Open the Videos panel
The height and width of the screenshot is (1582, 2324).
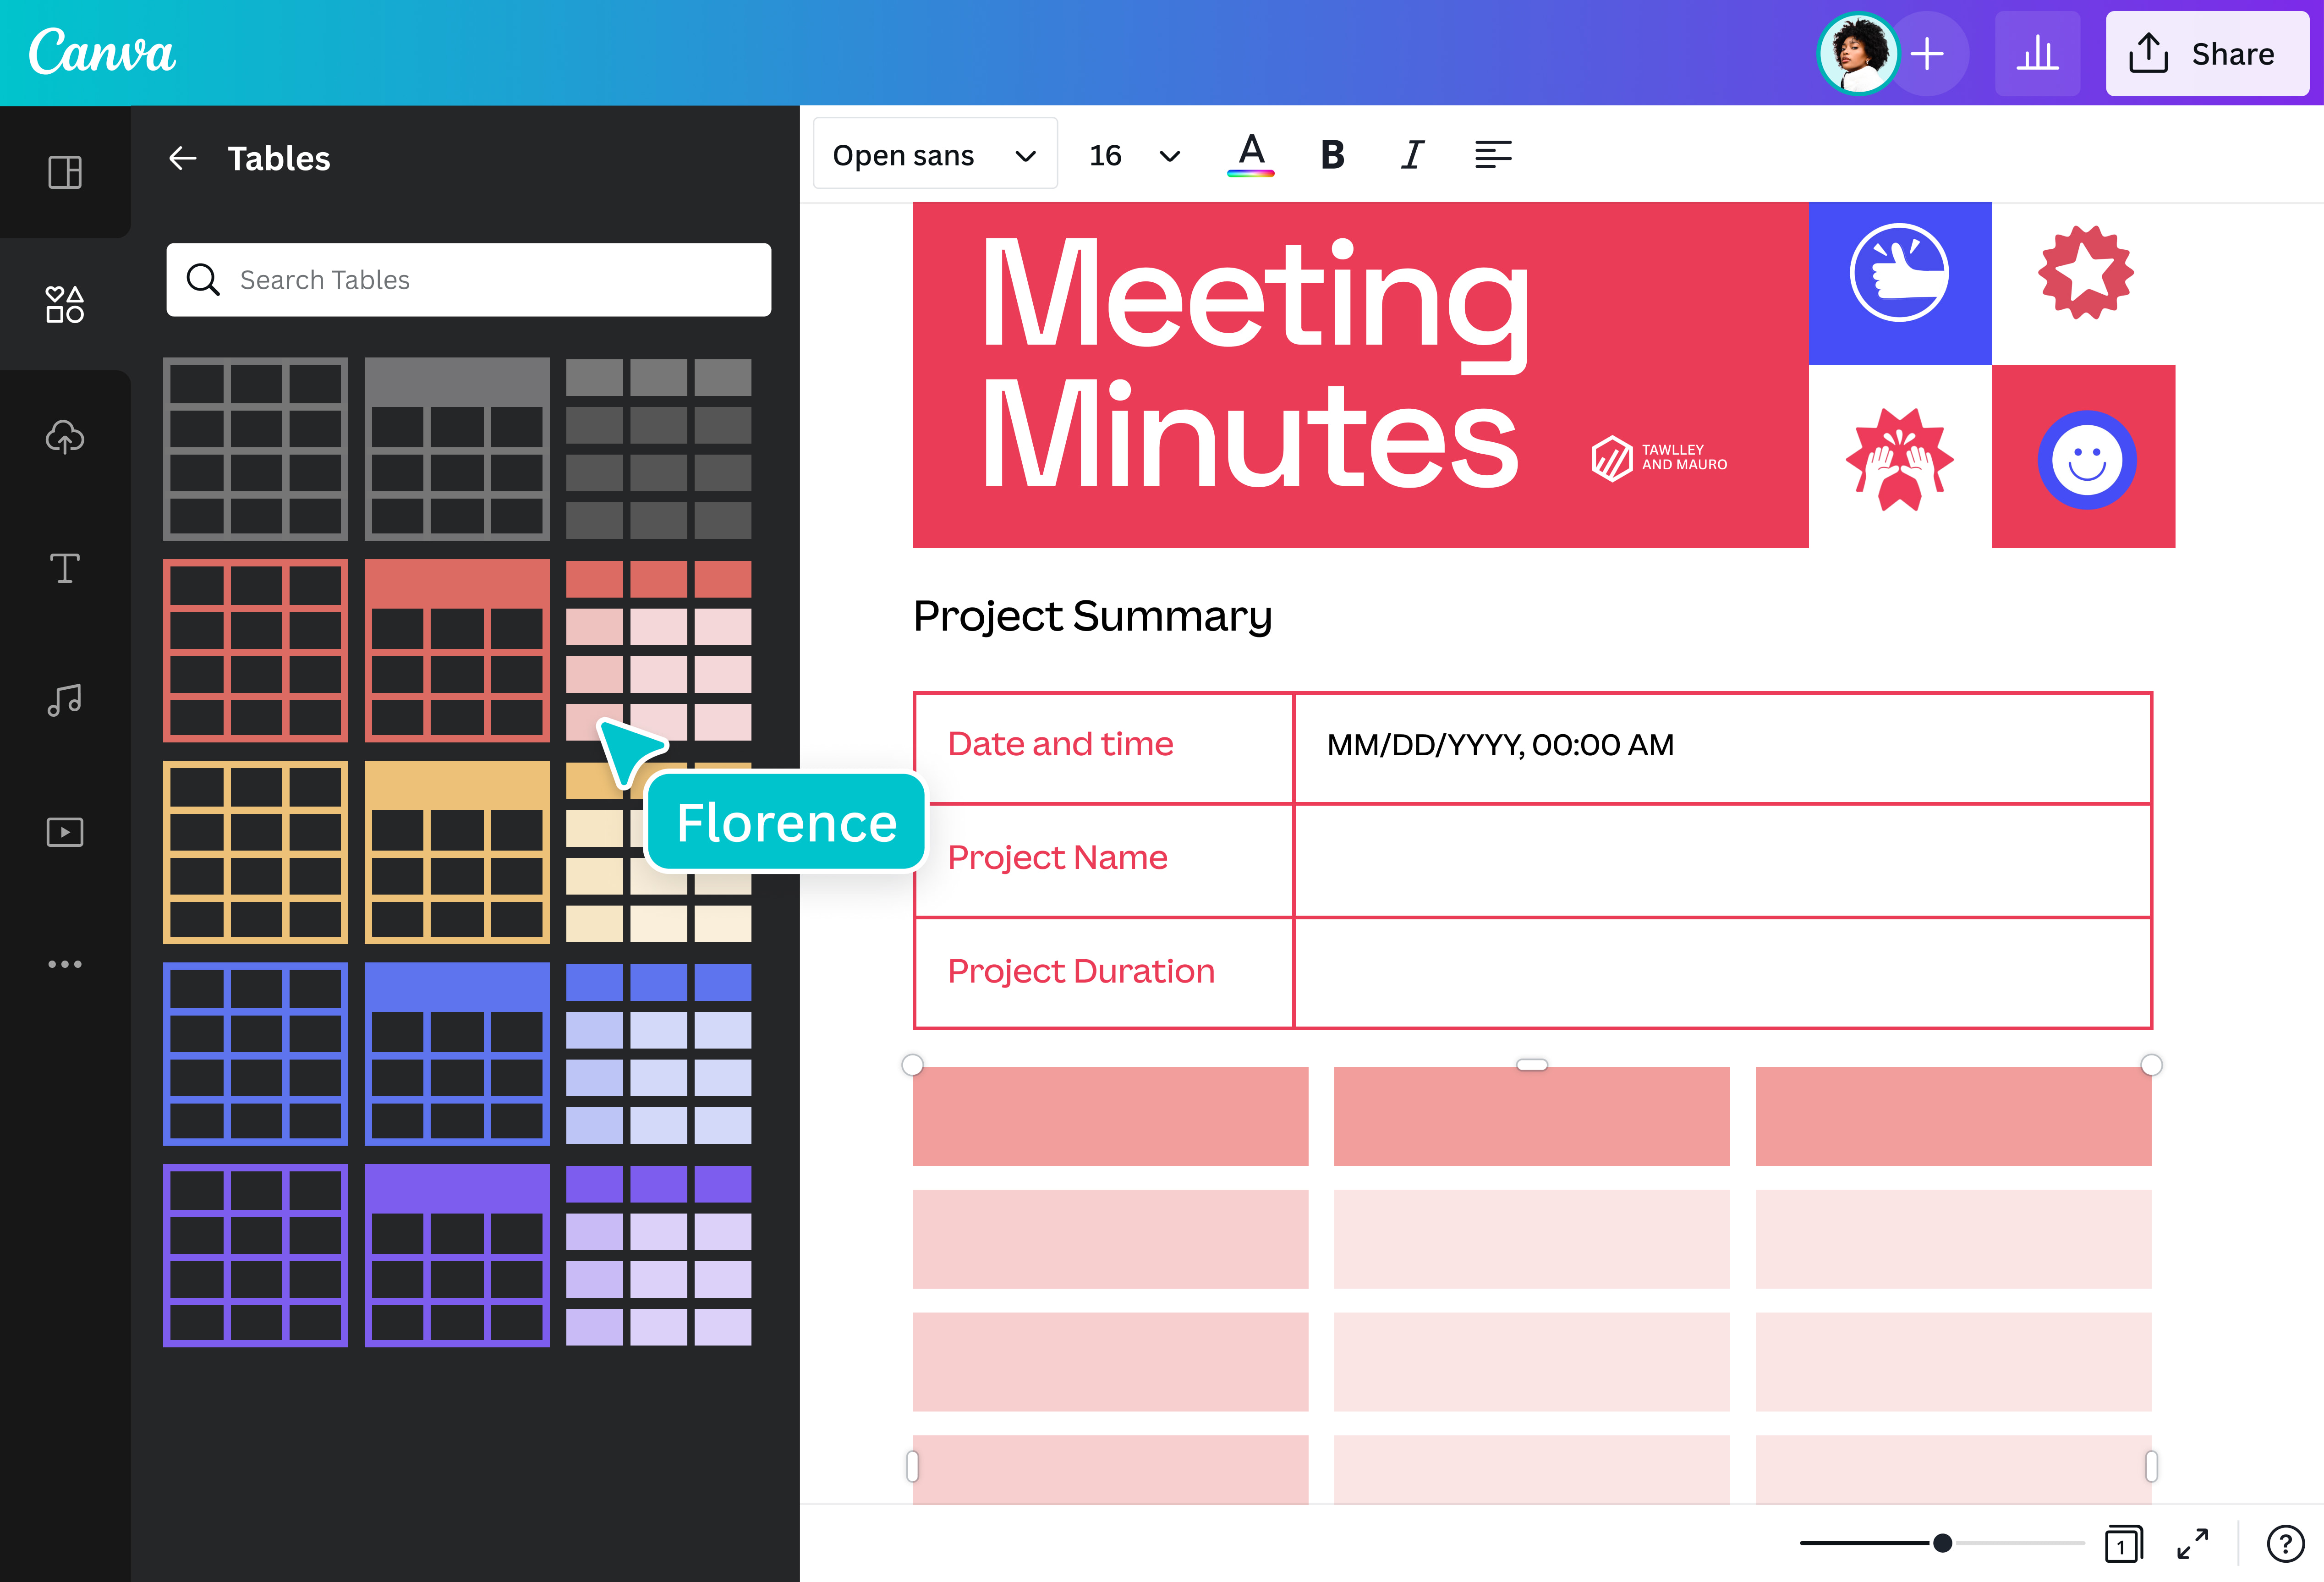tap(64, 832)
